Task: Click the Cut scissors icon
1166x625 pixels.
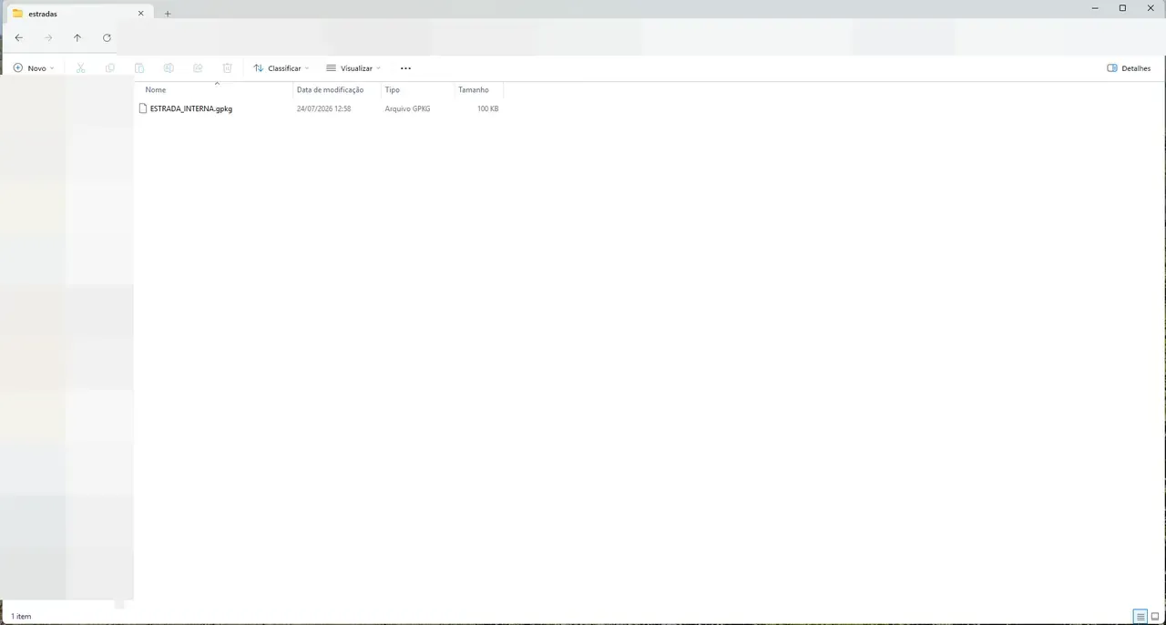Action: tap(80, 68)
